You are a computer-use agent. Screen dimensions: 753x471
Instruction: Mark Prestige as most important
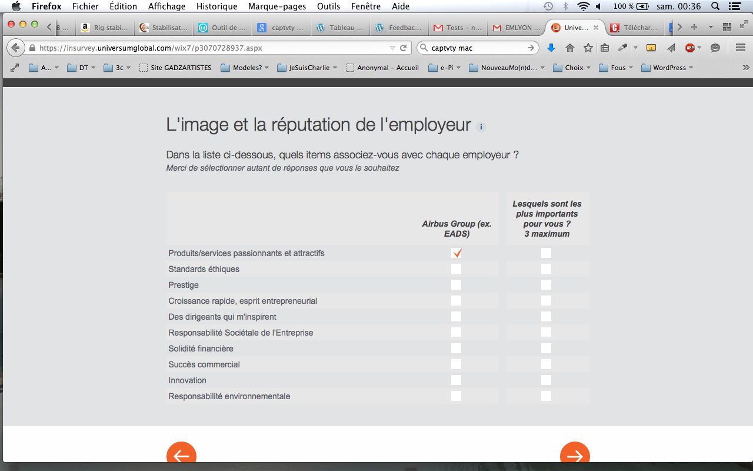click(547, 285)
